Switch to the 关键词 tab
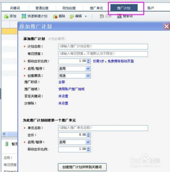 point(15,8)
